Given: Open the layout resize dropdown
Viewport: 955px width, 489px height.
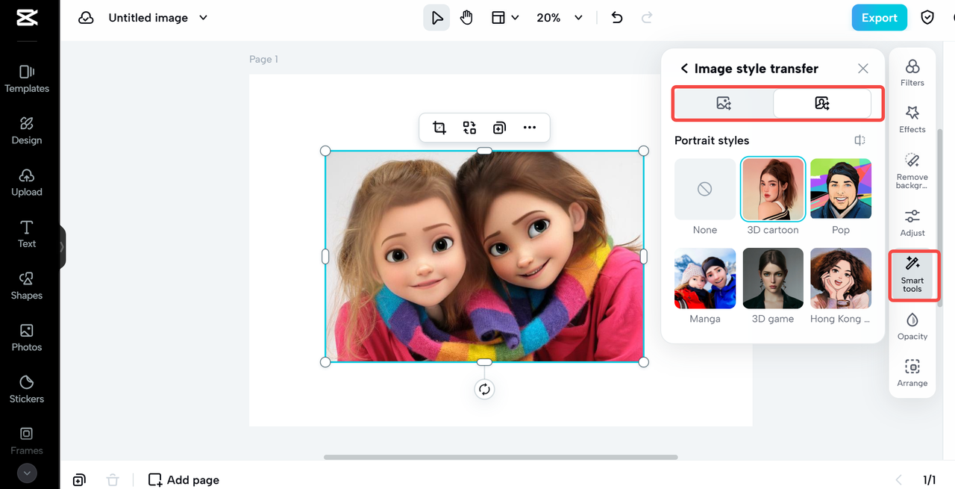Looking at the screenshot, I should (x=505, y=18).
